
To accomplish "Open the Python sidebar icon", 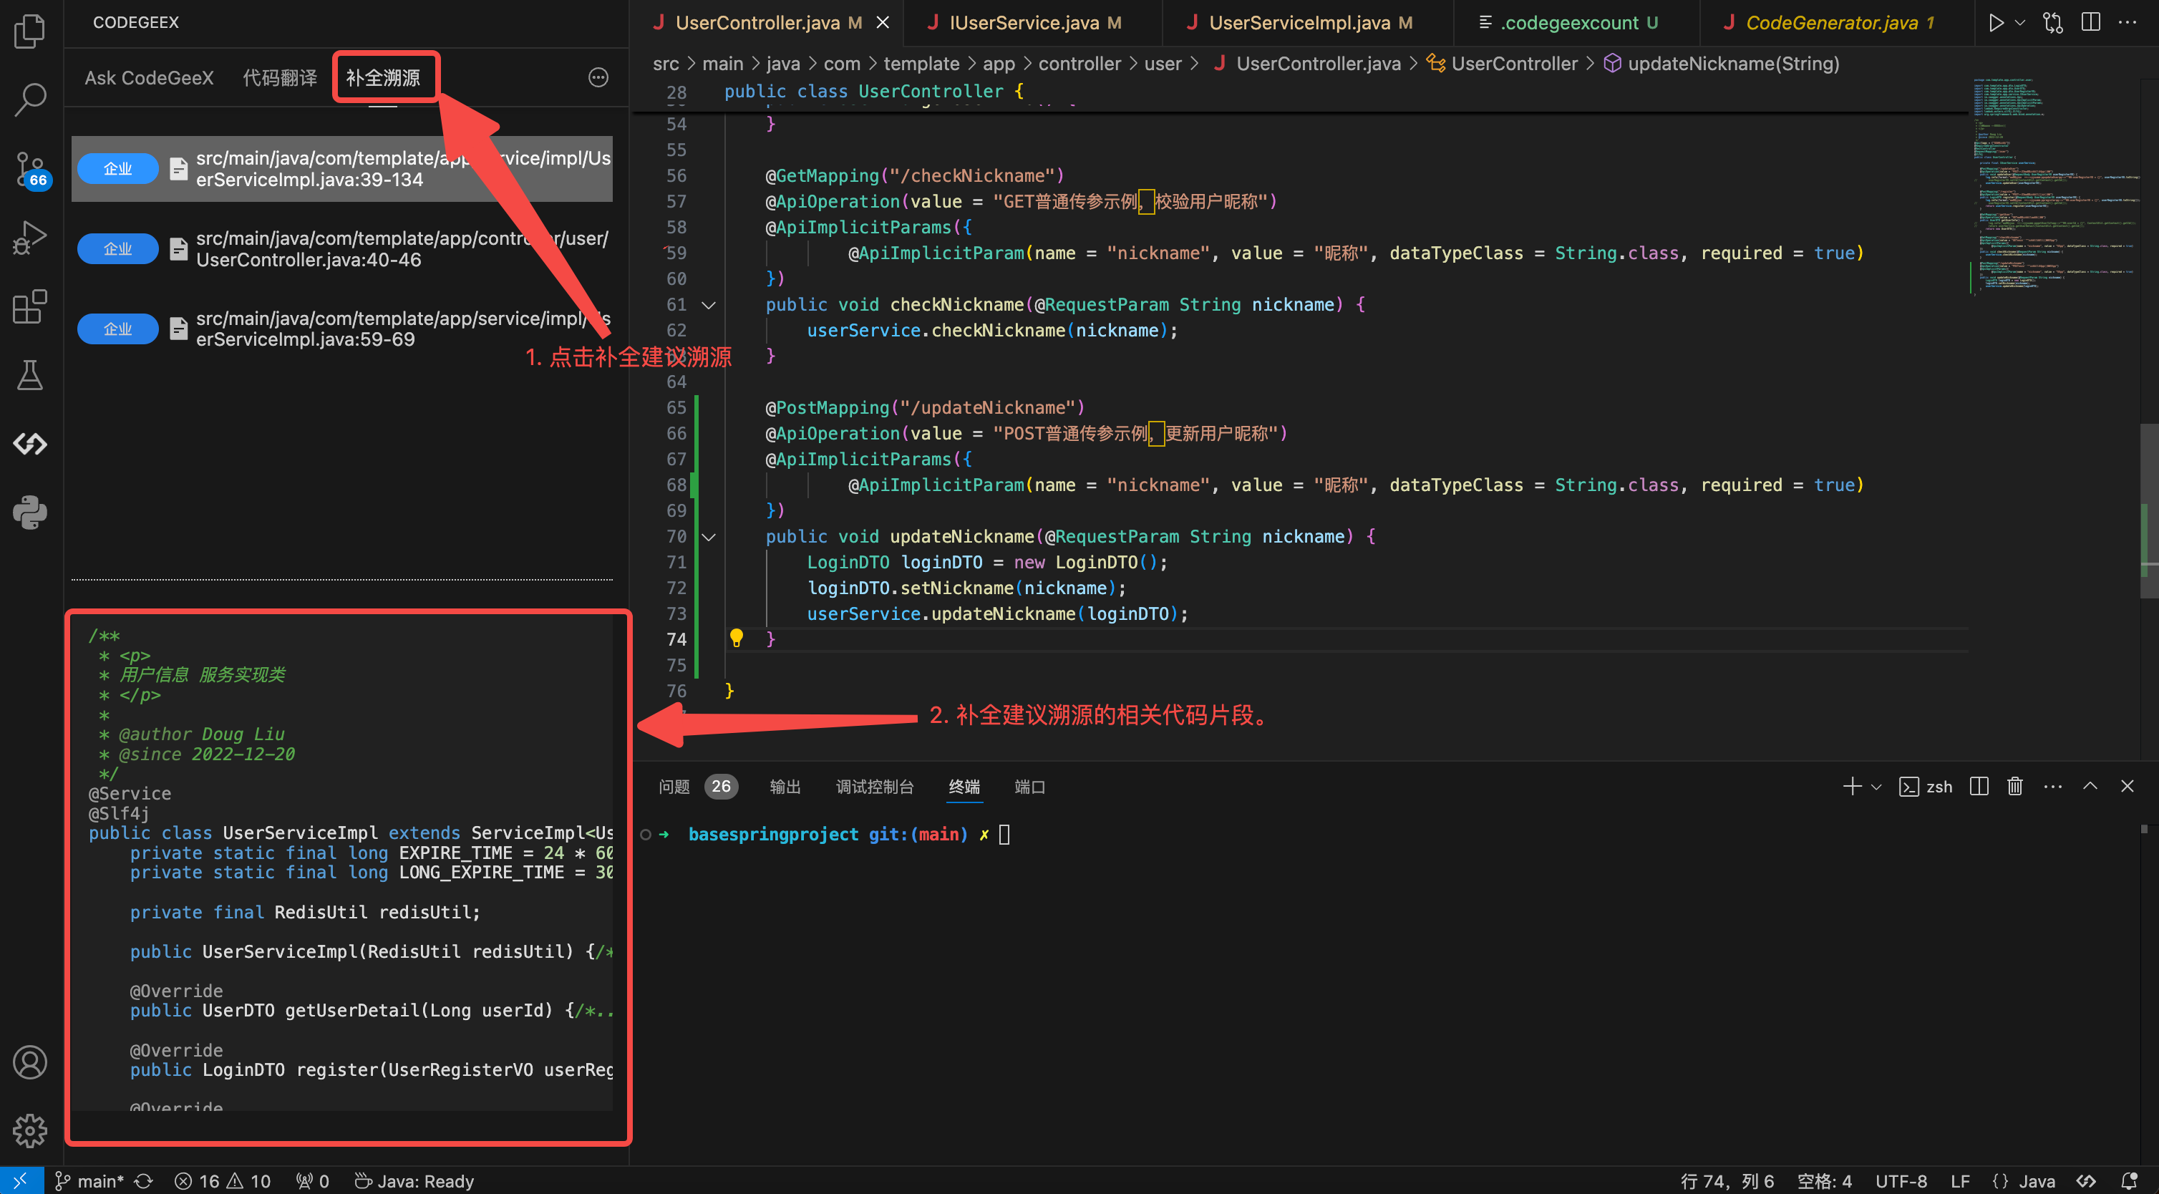I will click(30, 513).
